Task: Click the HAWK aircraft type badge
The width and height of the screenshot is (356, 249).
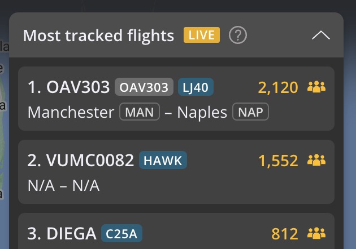Action: click(163, 161)
